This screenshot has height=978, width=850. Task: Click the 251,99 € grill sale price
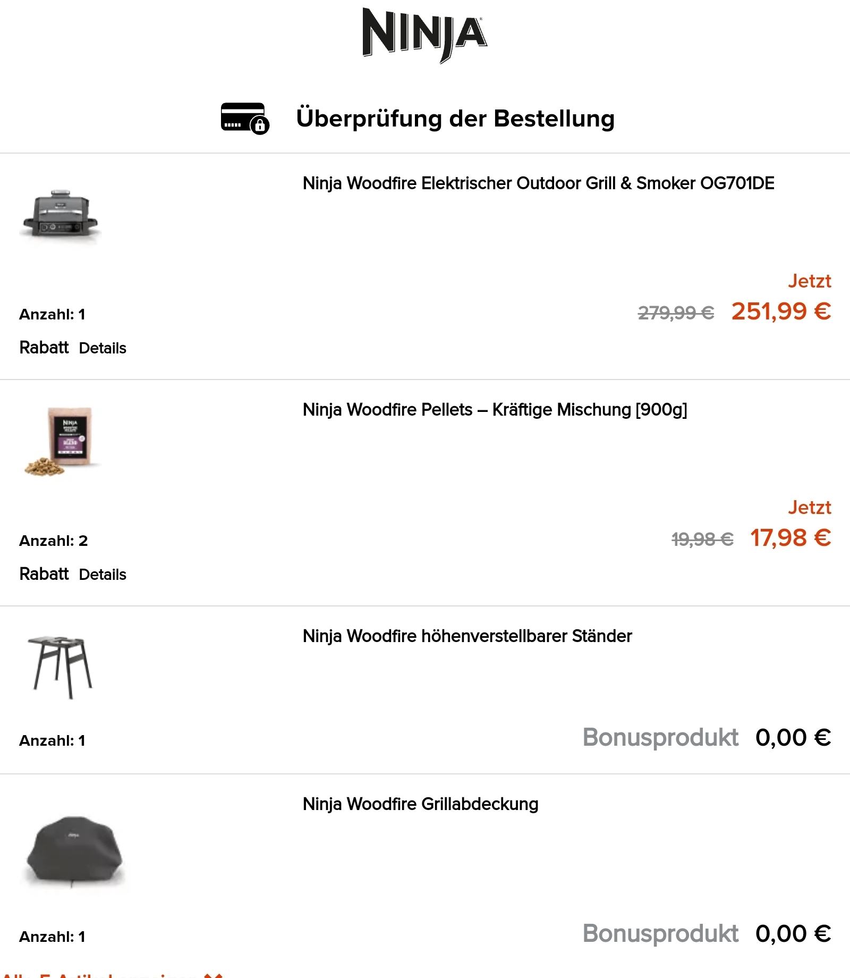780,311
